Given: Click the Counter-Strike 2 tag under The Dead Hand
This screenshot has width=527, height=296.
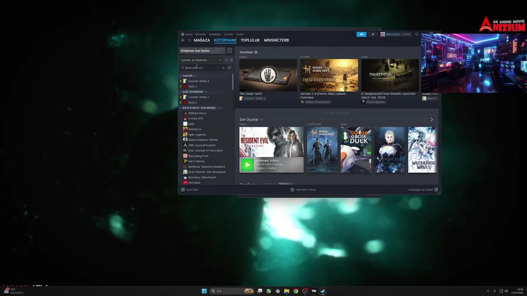Looking at the screenshot, I should point(252,99).
